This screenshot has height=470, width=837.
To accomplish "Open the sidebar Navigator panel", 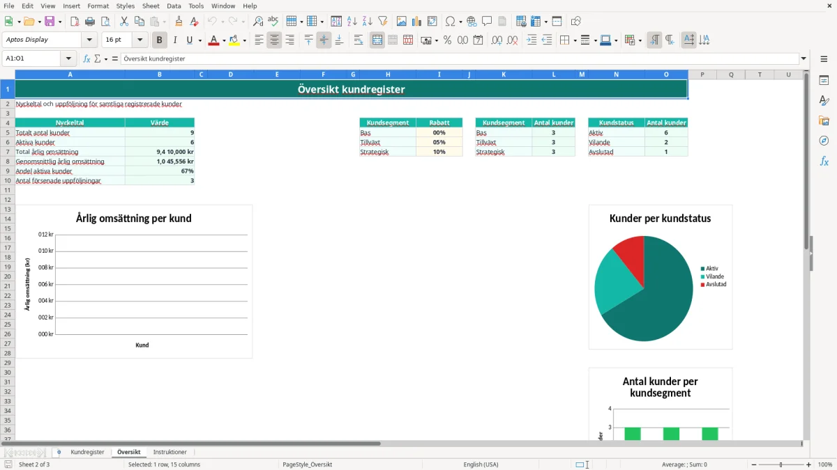I will tap(824, 141).
